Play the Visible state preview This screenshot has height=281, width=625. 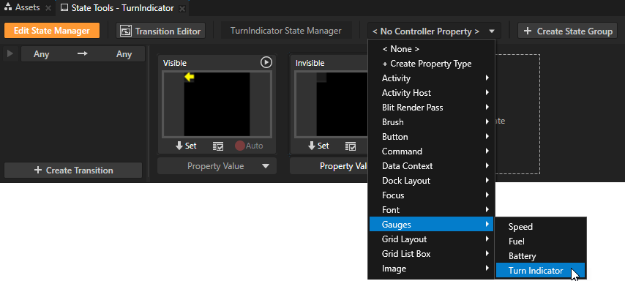pyautogui.click(x=266, y=63)
